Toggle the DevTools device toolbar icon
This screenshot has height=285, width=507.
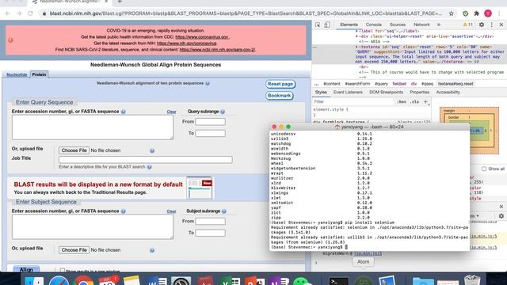click(x=327, y=25)
